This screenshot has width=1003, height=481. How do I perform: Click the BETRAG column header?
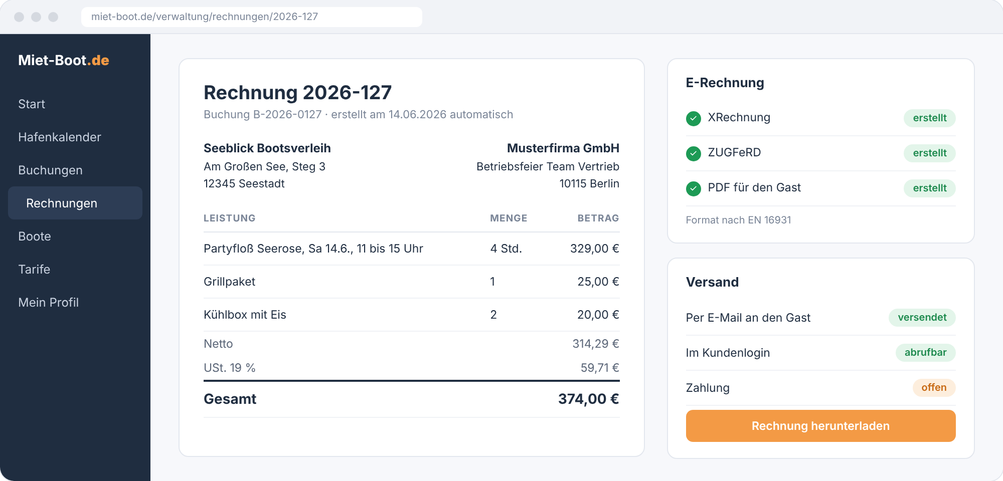coord(598,218)
